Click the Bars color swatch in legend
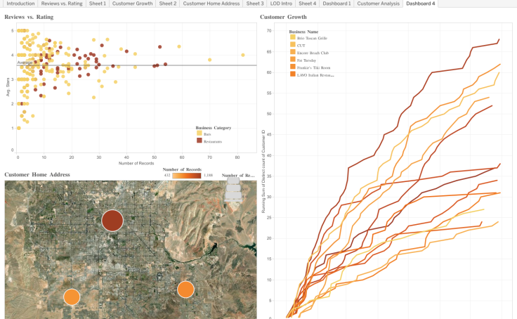The image size is (517, 319). [x=199, y=134]
